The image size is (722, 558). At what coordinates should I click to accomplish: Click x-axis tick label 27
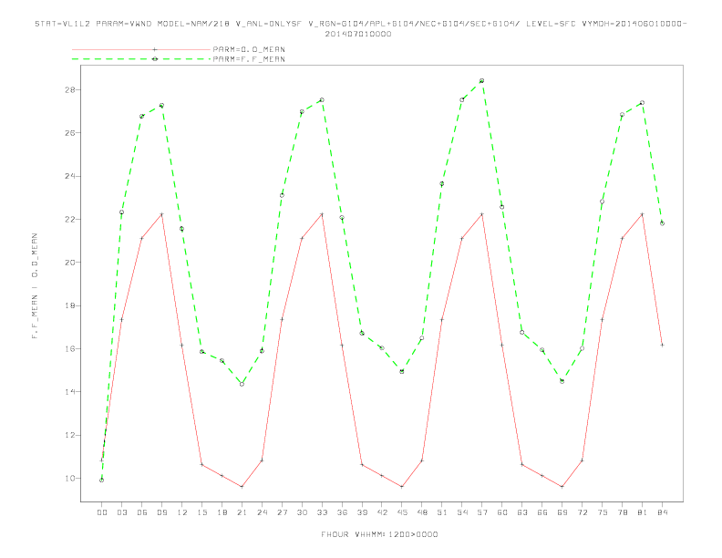click(282, 512)
